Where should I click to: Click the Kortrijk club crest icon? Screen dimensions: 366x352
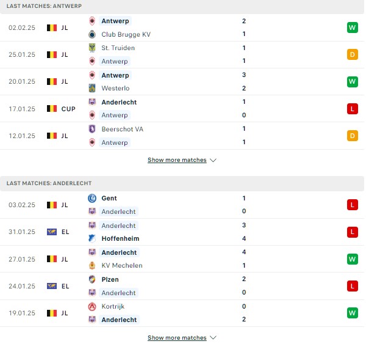pos(92,306)
